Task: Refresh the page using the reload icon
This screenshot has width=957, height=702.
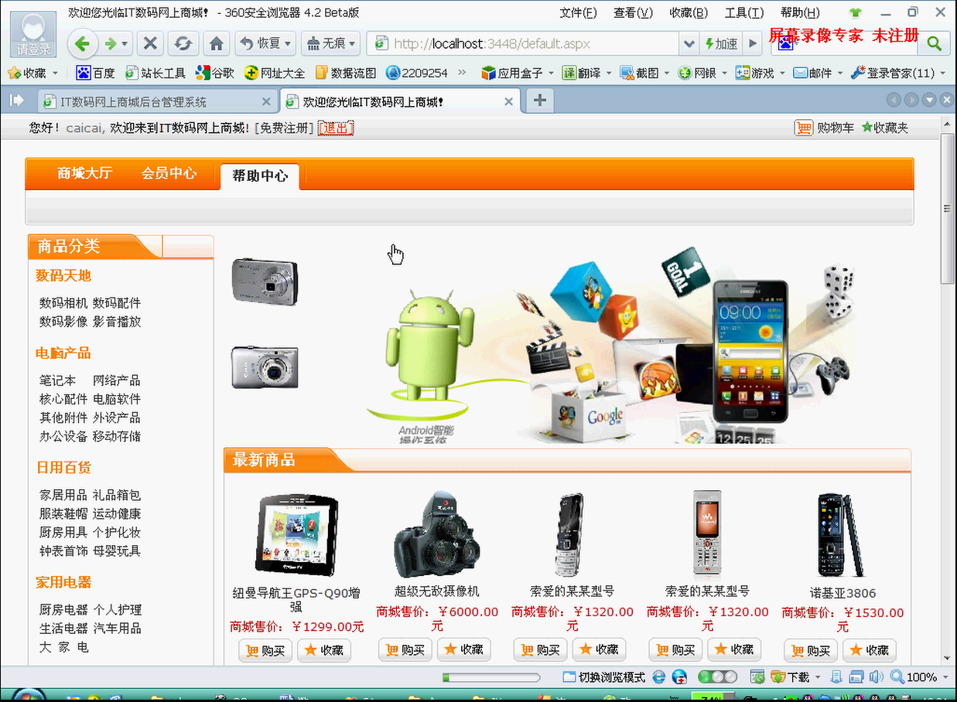Action: click(x=183, y=43)
